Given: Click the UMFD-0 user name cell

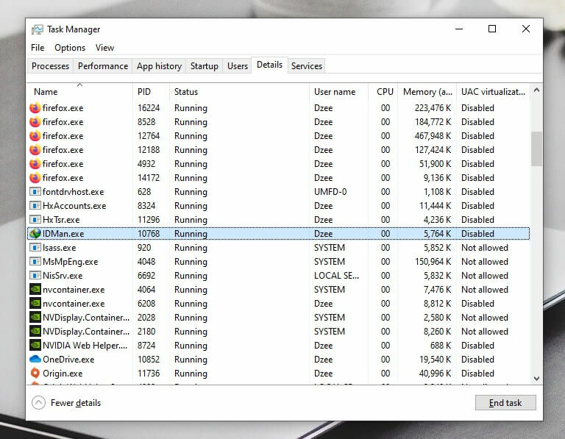Looking at the screenshot, I should pos(330,192).
